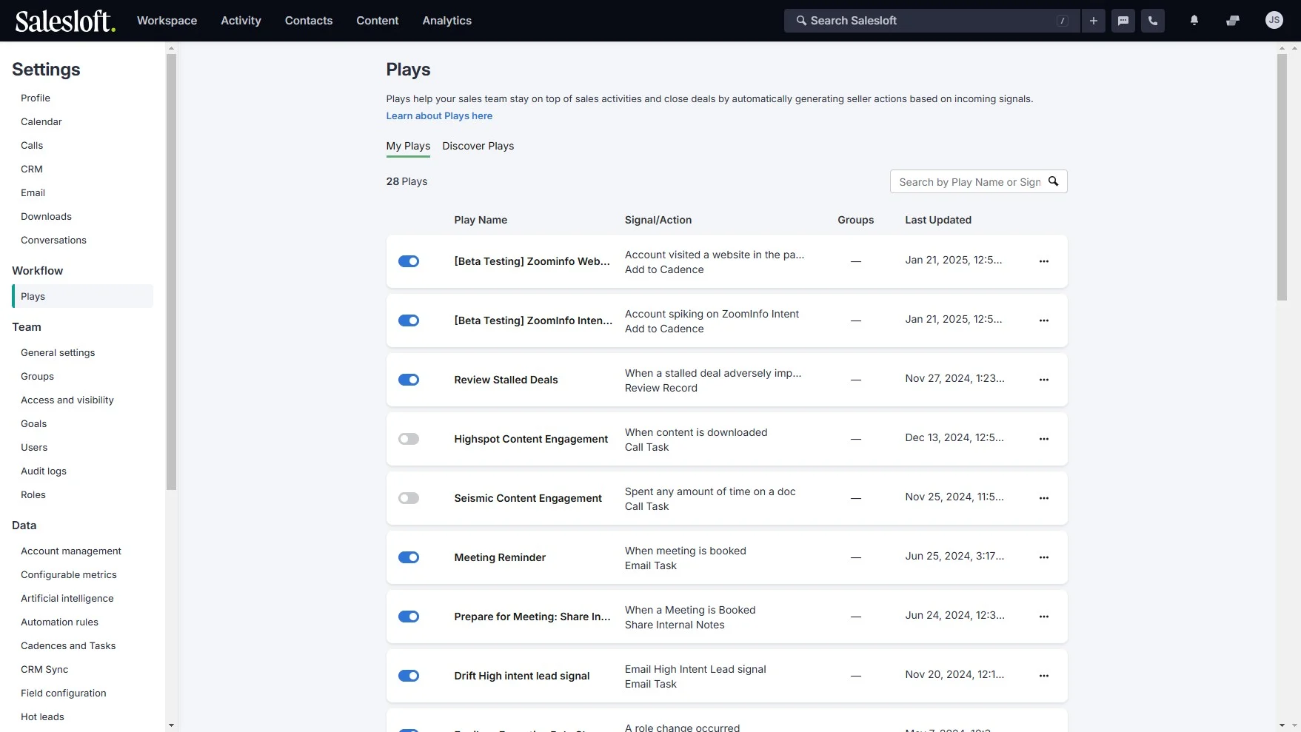Open more options for Zoominfo Web play

(x=1044, y=261)
